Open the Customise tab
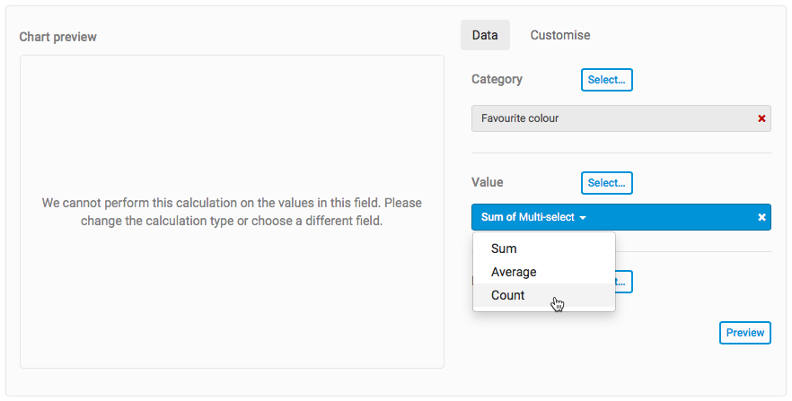The image size is (792, 401). 560,35
